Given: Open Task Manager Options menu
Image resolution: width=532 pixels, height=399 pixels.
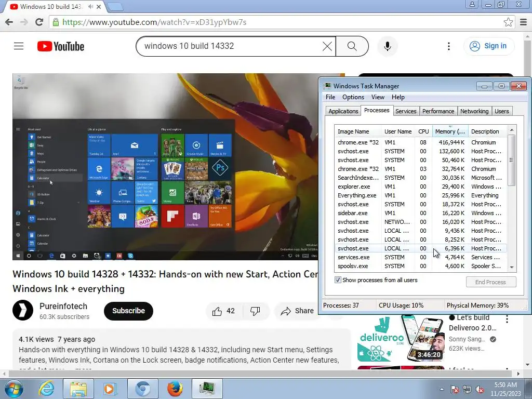Looking at the screenshot, I should (353, 97).
